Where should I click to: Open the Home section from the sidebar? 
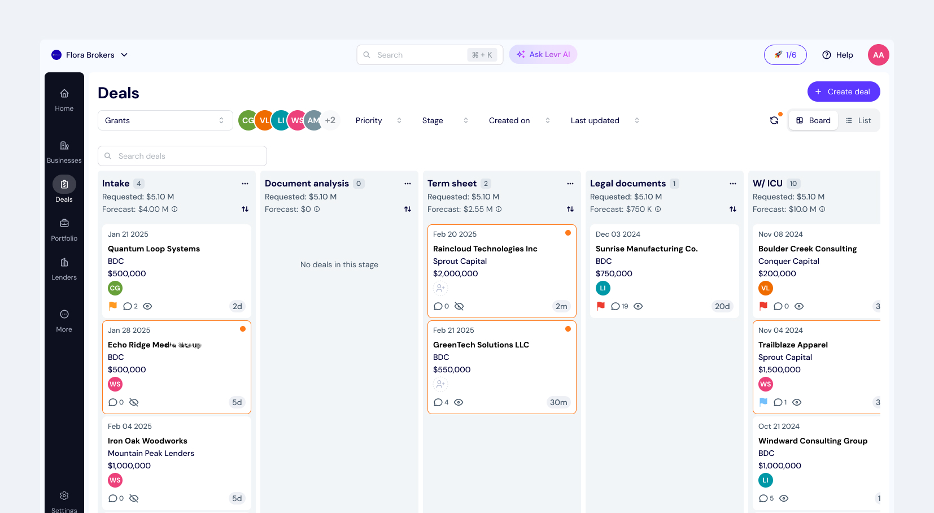64,98
